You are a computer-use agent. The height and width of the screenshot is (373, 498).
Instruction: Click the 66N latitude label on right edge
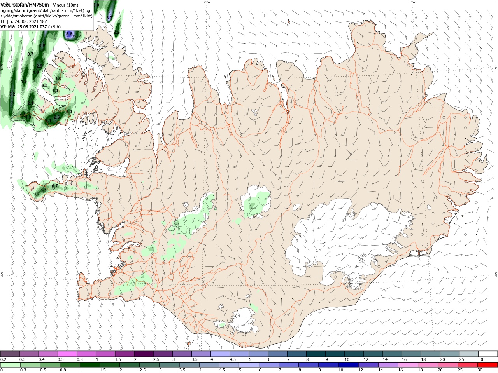click(496, 66)
